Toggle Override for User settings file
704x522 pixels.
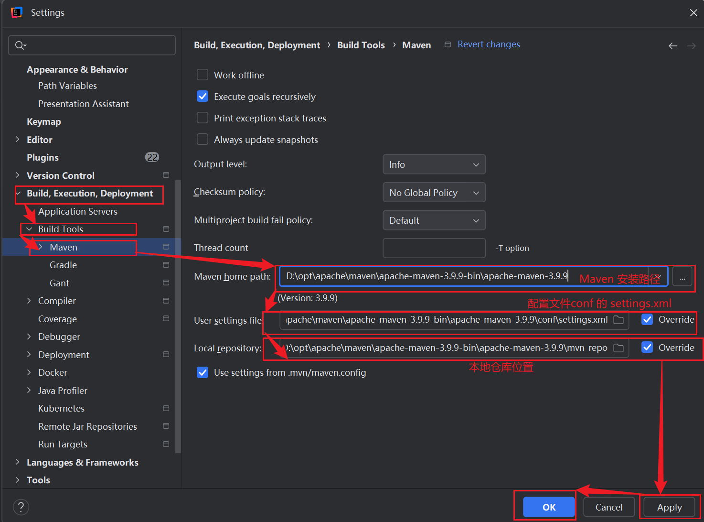(x=647, y=319)
